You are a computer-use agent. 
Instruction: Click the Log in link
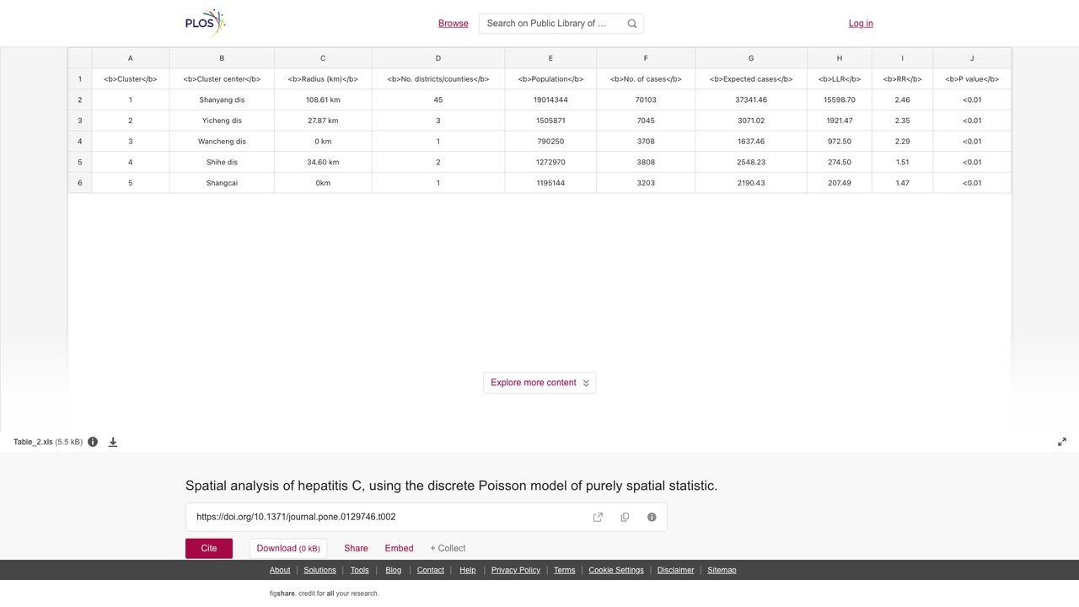point(861,24)
